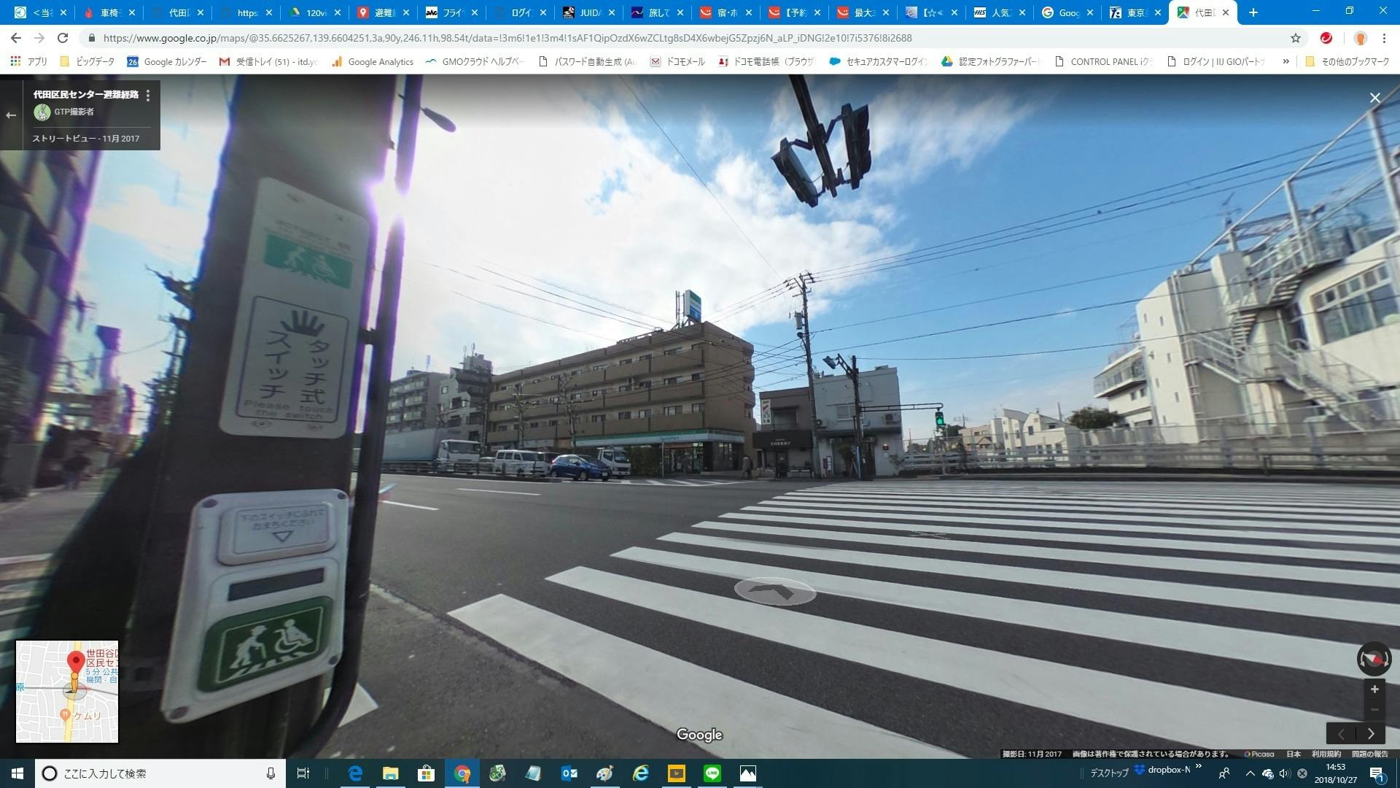The width and height of the screenshot is (1400, 788).
Task: Reload the page in Chrome
Action: coord(63,38)
